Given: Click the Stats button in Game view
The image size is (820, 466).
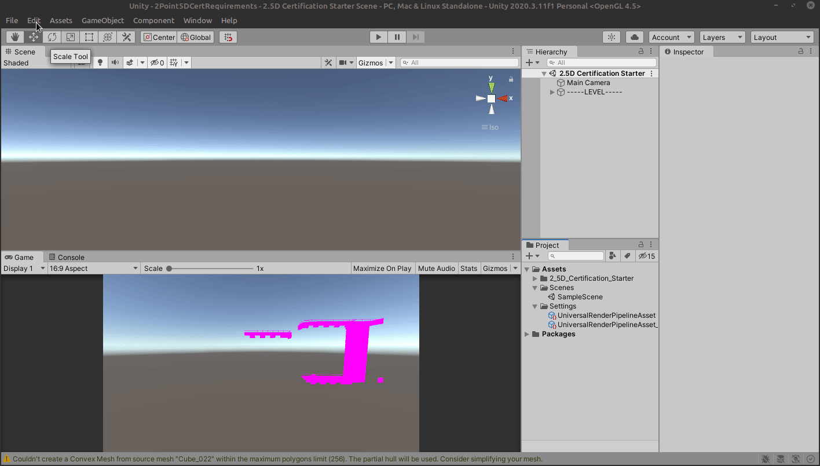Looking at the screenshot, I should 469,268.
